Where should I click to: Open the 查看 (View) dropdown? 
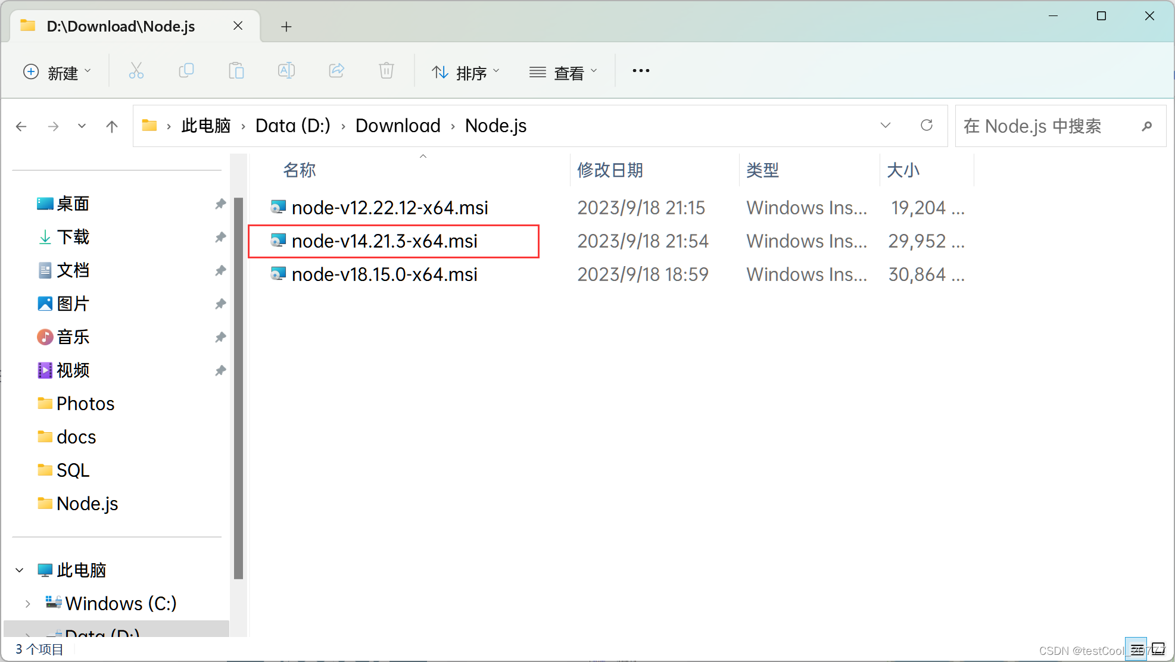tap(563, 72)
